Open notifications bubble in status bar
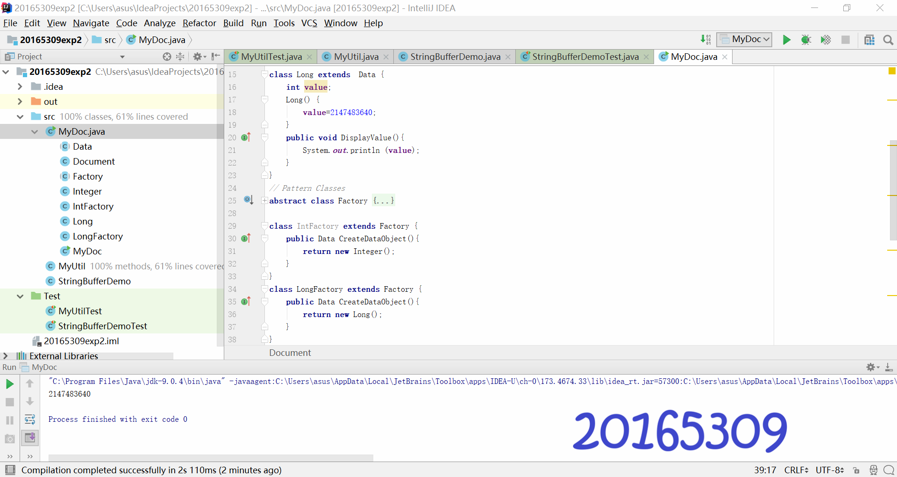 coord(889,470)
